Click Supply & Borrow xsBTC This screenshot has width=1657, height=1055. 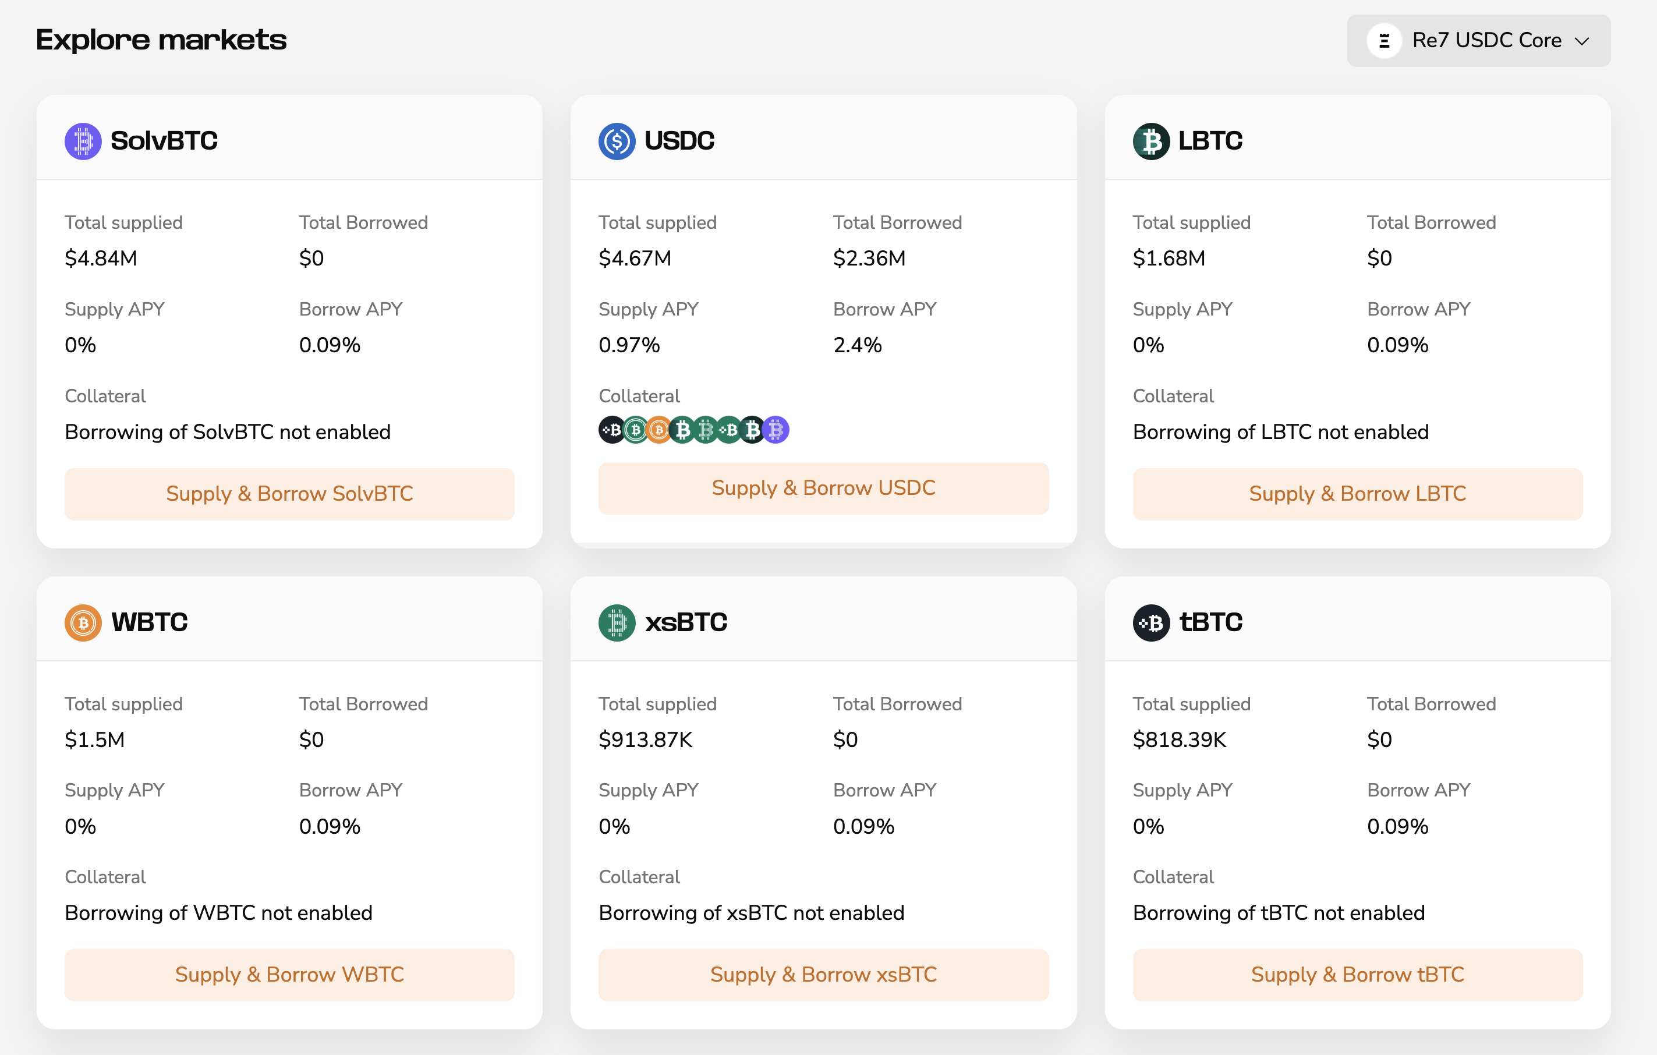[823, 975]
